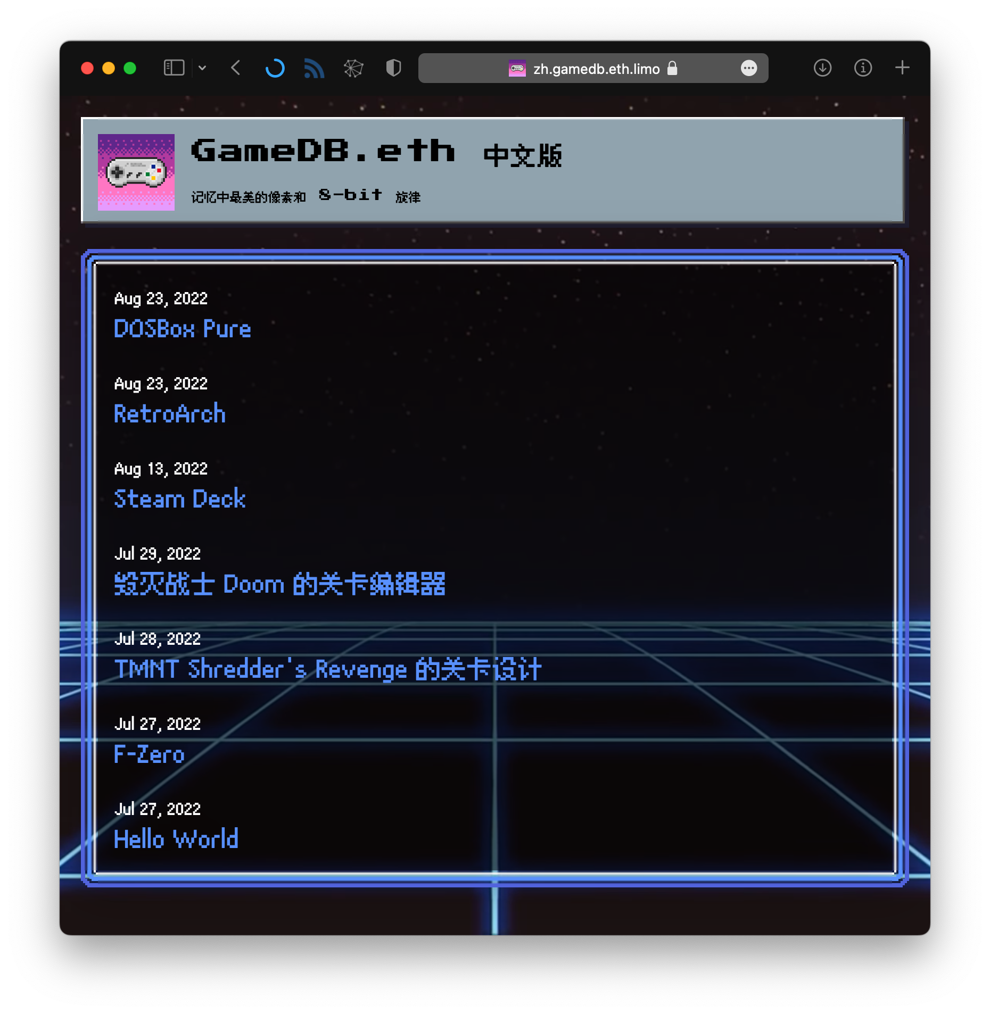
Task: Open a new tab with the plus icon
Action: (x=902, y=68)
